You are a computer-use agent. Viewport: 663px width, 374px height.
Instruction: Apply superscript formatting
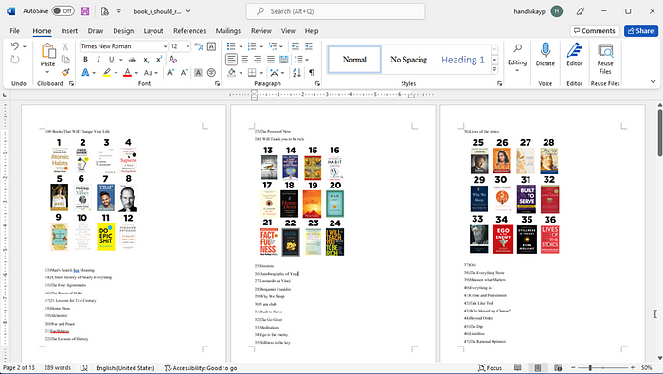[x=159, y=60]
